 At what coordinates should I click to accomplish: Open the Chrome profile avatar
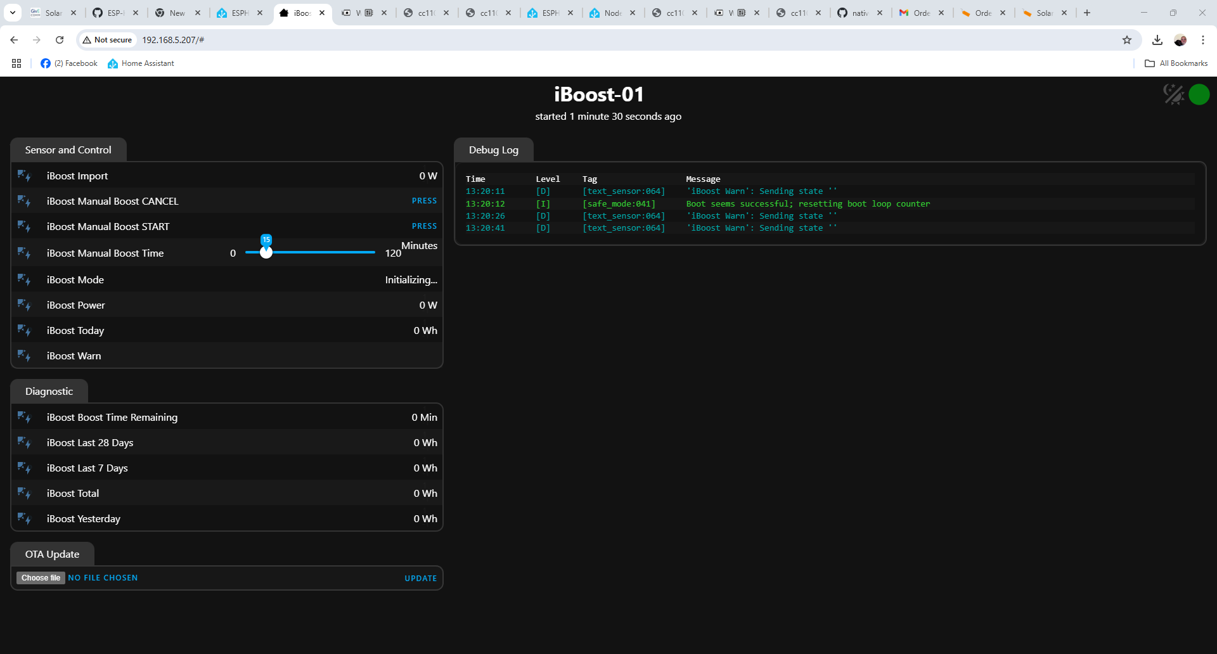pyautogui.click(x=1180, y=40)
